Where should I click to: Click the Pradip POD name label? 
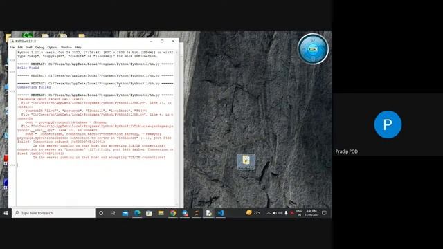pos(347,151)
